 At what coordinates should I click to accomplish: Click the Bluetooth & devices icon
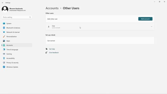click(x=4, y=28)
